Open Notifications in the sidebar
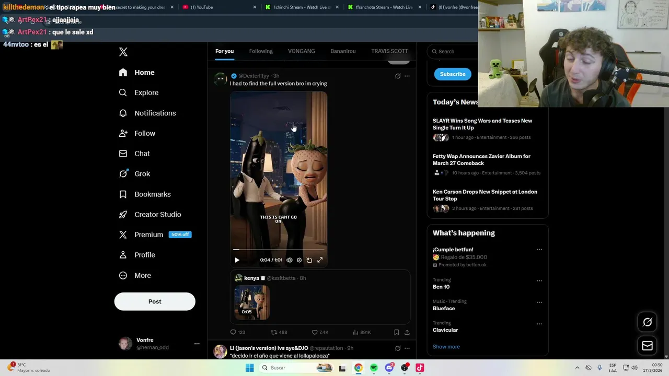Viewport: 669px width, 376px height. click(x=147, y=113)
